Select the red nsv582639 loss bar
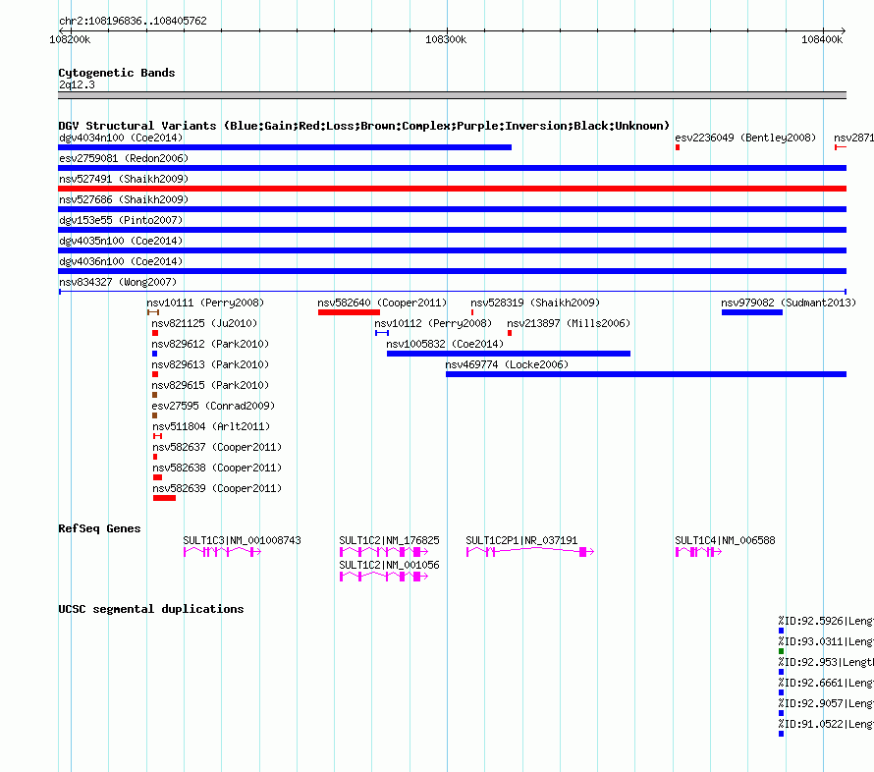Image resolution: width=874 pixels, height=772 pixels. (164, 498)
